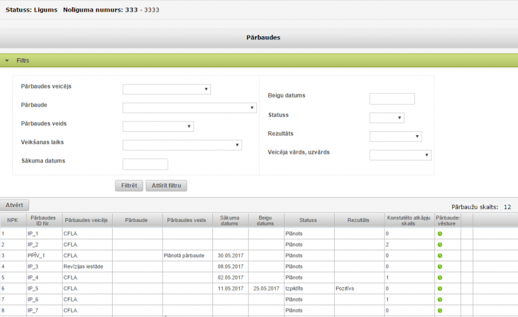View history icon for row IP_5
Image resolution: width=518 pixels, height=317 pixels.
click(x=440, y=289)
